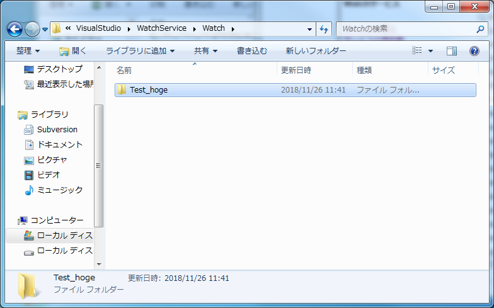494x308 pixels.
Task: Open the view options dropdown arrow
Action: [x=430, y=50]
